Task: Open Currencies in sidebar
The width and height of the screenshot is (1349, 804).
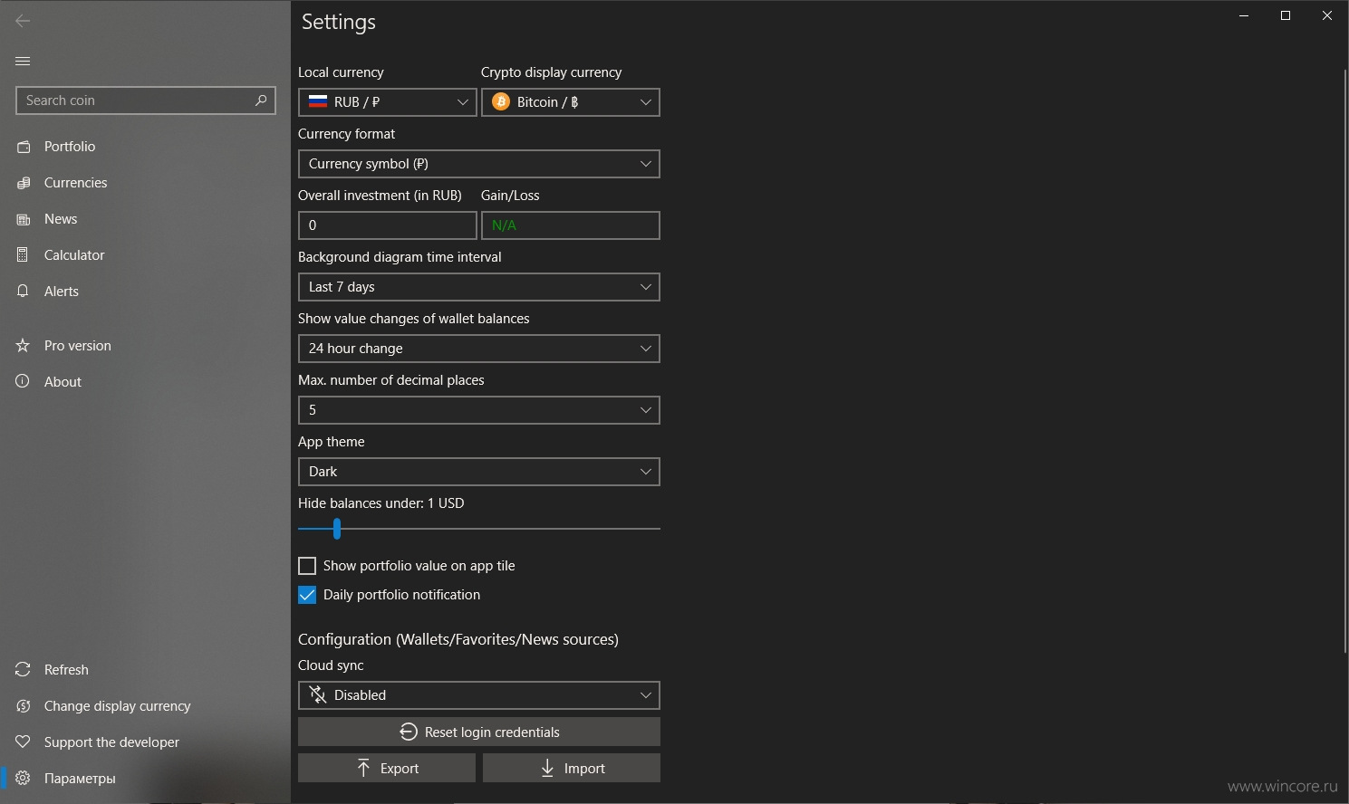Action: (145, 183)
